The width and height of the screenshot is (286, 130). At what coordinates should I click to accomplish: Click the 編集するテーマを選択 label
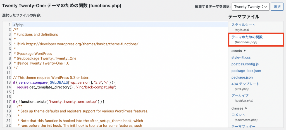click(213, 7)
